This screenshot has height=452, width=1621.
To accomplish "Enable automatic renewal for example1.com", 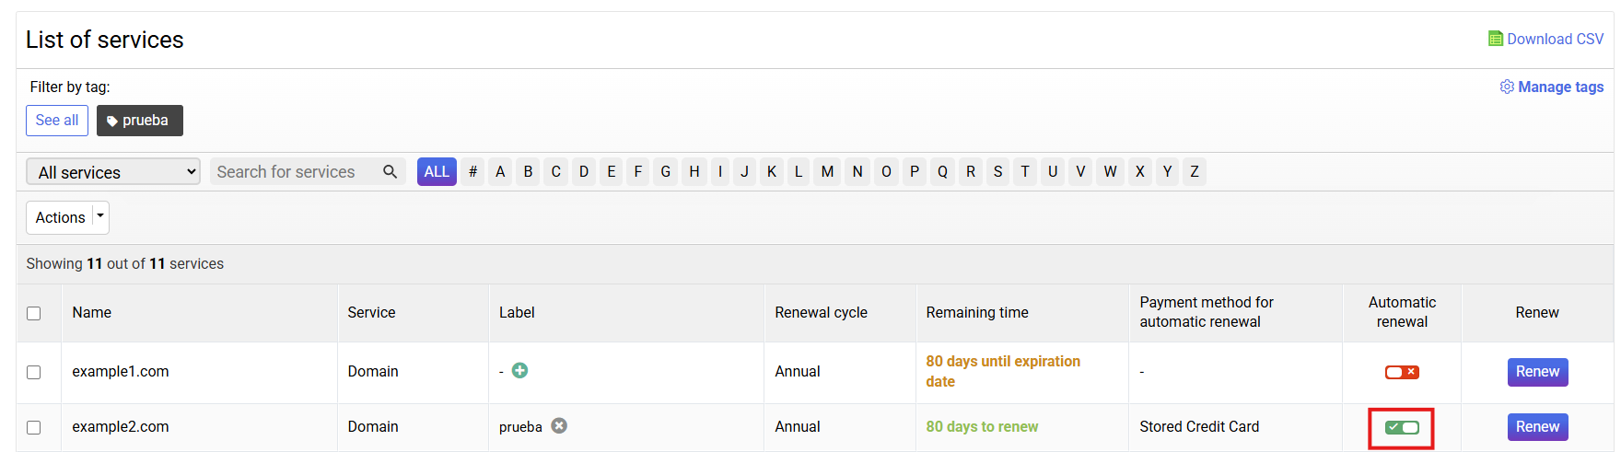I will [x=1402, y=372].
